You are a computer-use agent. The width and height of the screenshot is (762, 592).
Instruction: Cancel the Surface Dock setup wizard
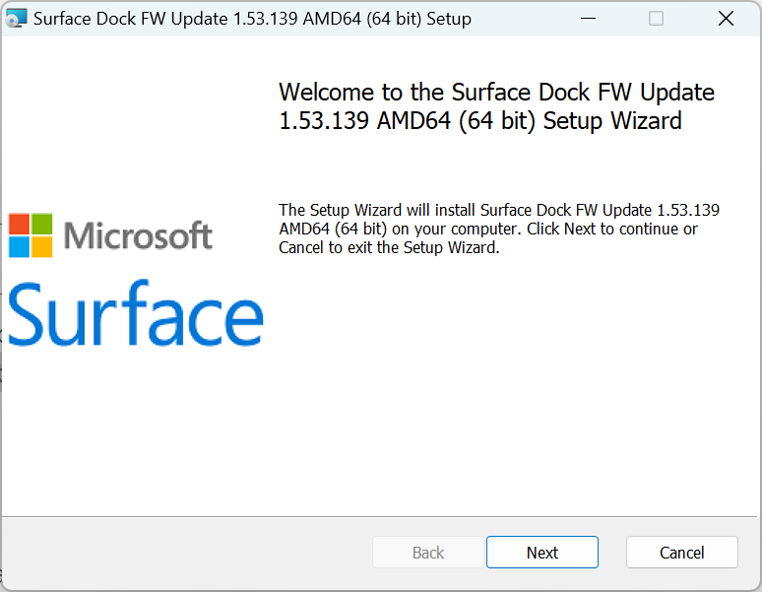point(682,553)
